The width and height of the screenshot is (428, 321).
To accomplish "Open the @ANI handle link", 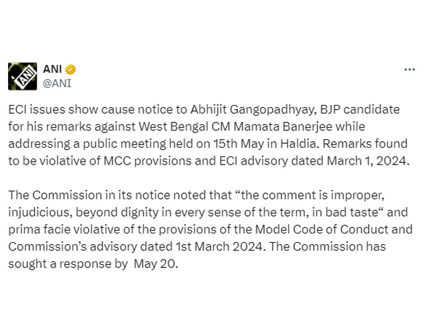I will click(57, 83).
